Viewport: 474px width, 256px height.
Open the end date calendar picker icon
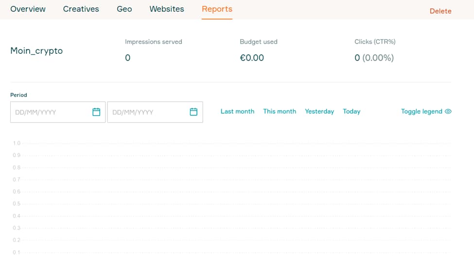[x=193, y=112]
